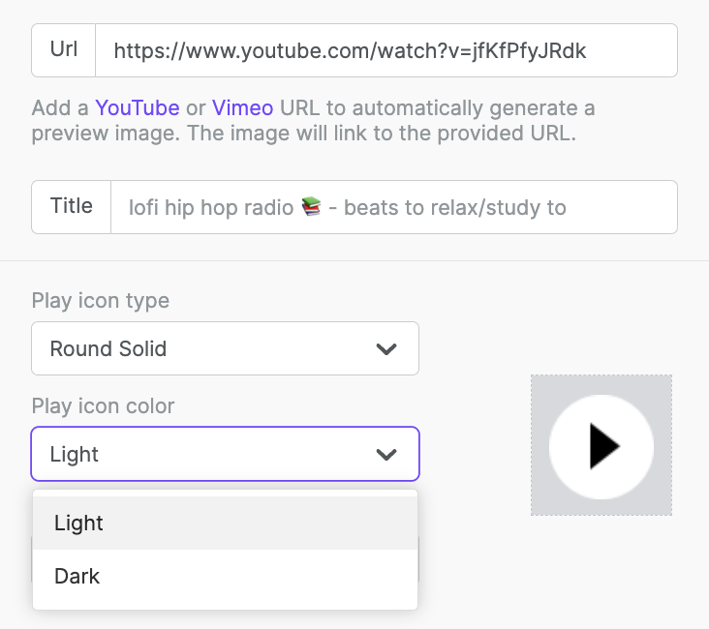This screenshot has width=709, height=629.
Task: Choose the Dark option in list
Action: 225,576
